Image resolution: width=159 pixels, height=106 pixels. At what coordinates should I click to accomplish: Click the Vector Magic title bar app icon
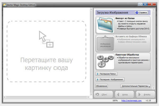tap(5, 5)
